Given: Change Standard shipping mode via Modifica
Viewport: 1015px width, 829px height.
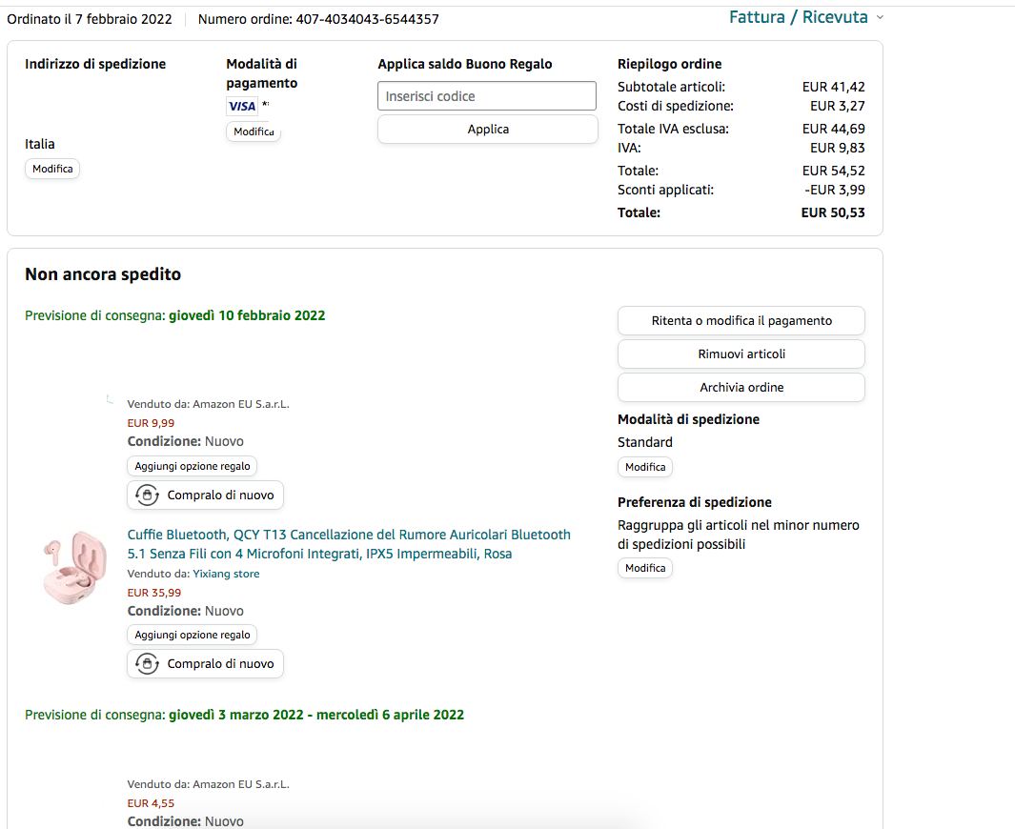Looking at the screenshot, I should [645, 467].
